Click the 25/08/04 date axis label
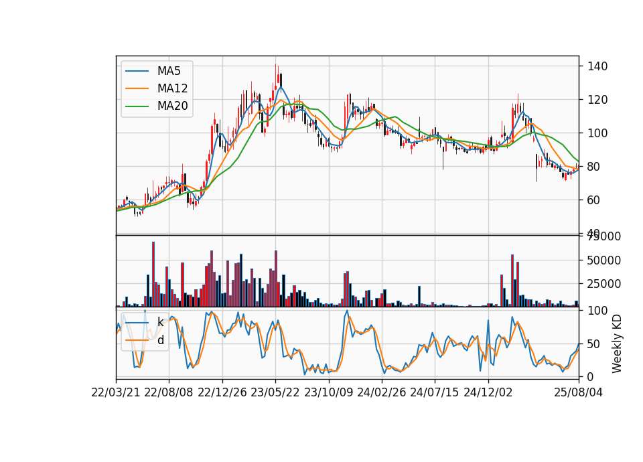The height and width of the screenshot is (462, 643). pos(579,392)
